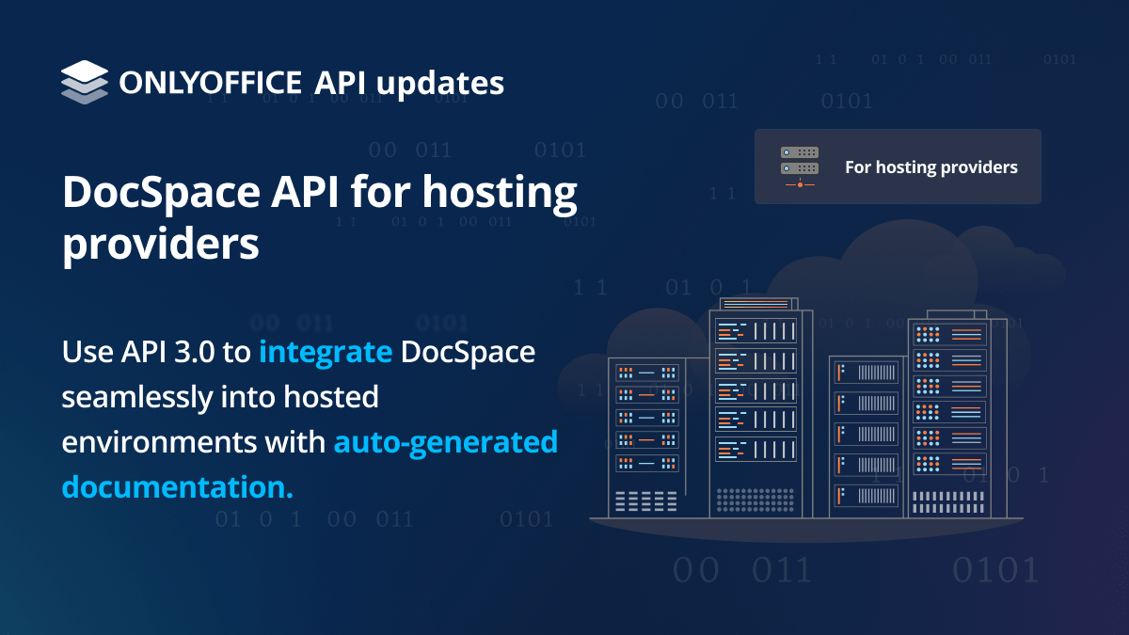Click the "Use API 3.0 to" text
This screenshot has height=635, width=1129.
[156, 353]
